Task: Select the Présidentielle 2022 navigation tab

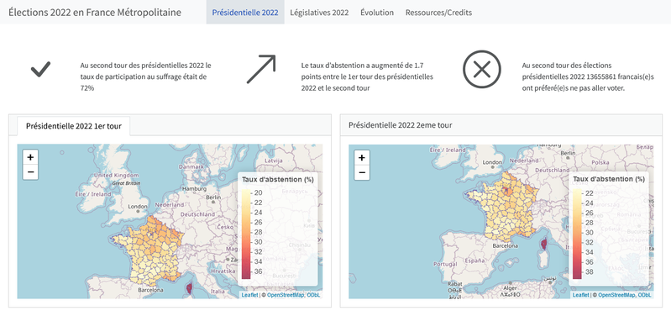Action: pyautogui.click(x=245, y=13)
